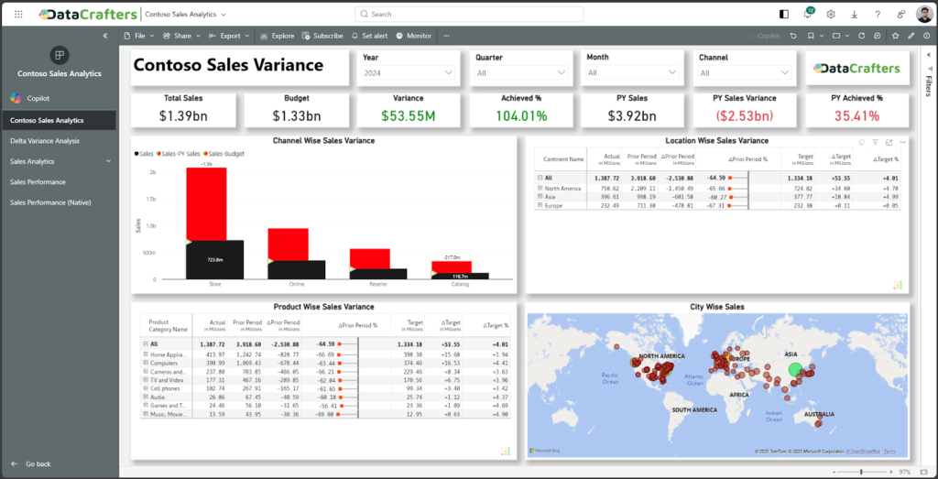Collapse the All row in Location table
938x479 pixels.
pyautogui.click(x=540, y=178)
